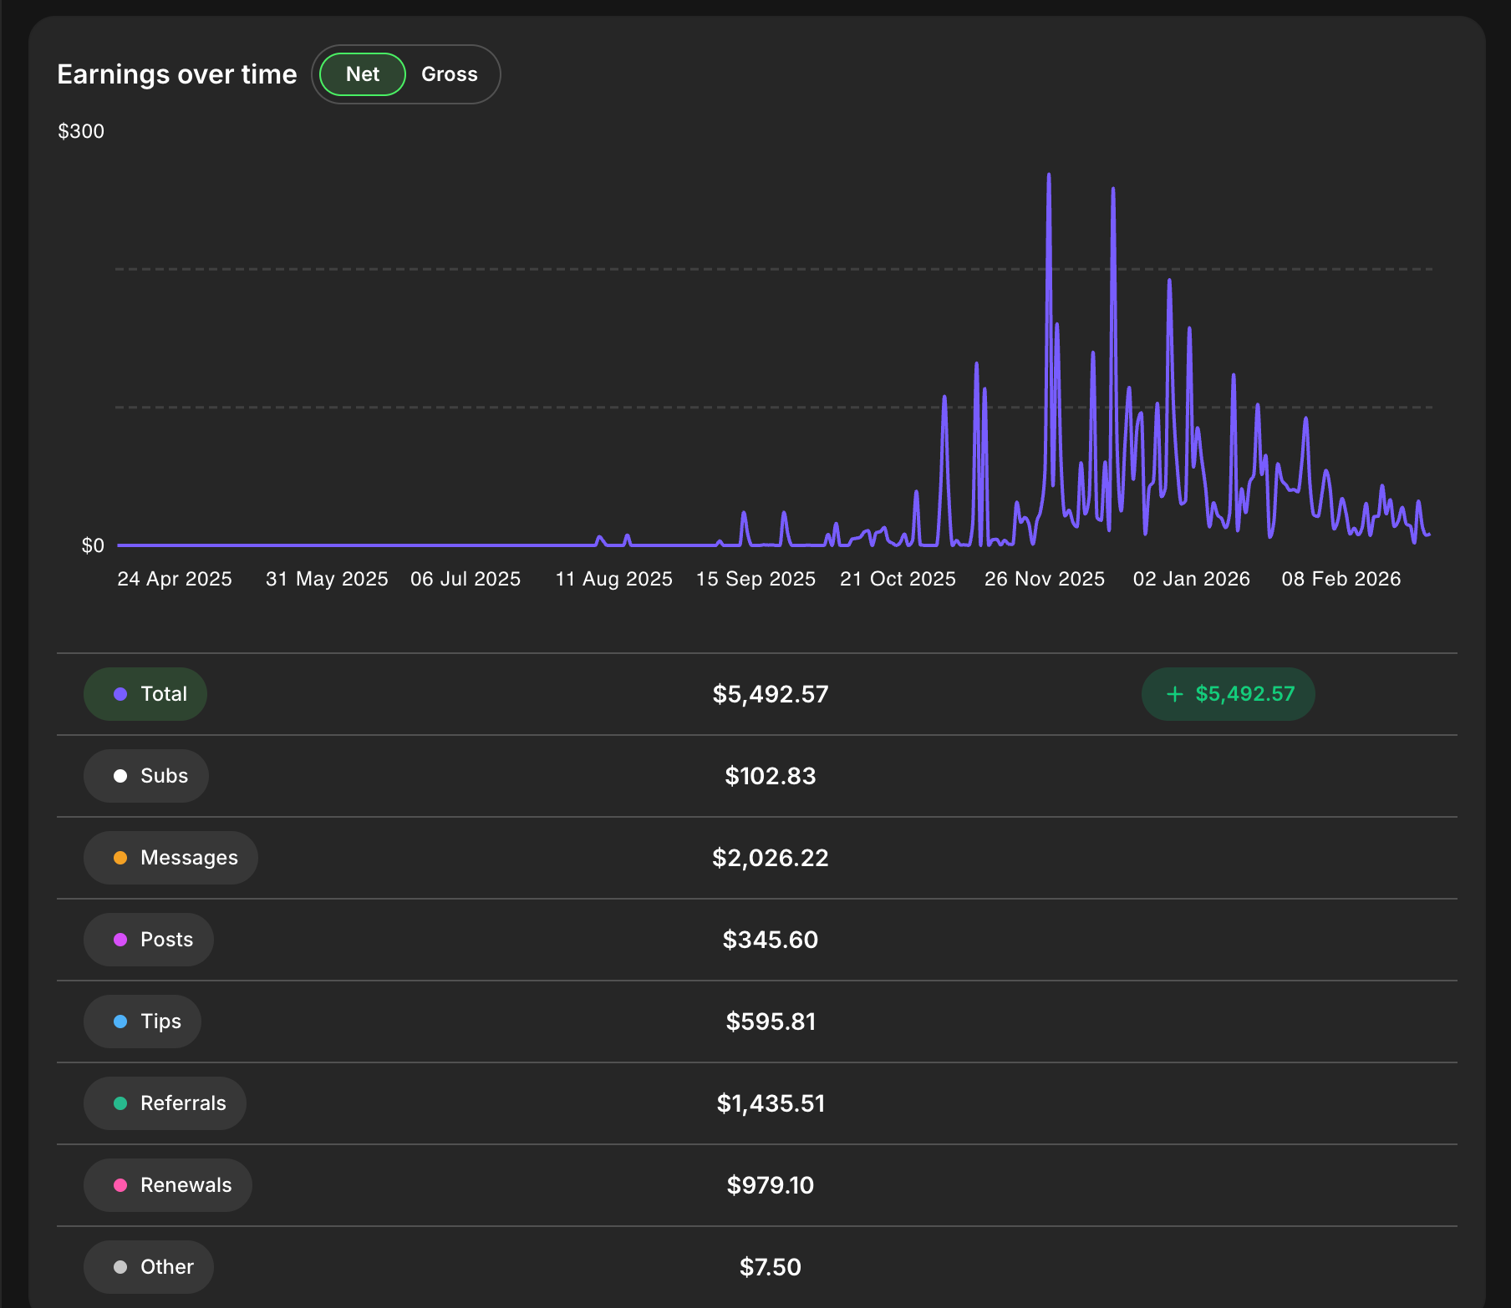
Task: Click the green Referrals color dot
Action: (120, 1103)
